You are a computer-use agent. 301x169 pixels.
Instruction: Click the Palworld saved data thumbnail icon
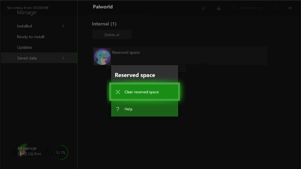(102, 56)
